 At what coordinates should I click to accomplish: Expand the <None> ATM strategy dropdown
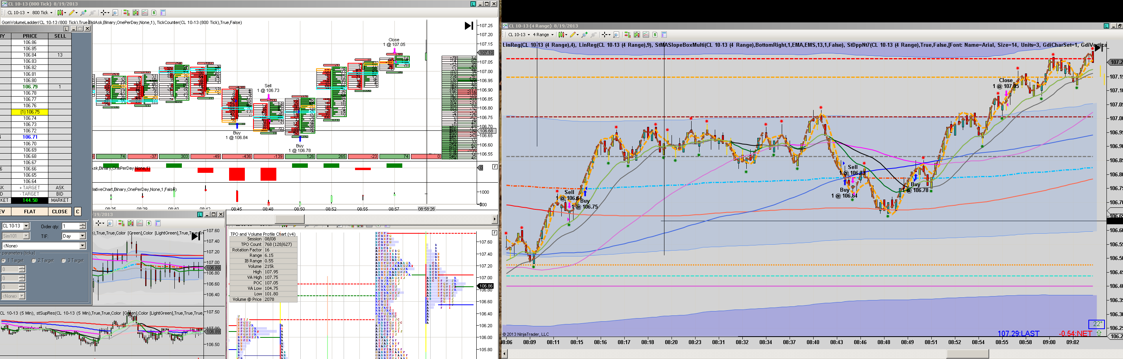point(82,246)
